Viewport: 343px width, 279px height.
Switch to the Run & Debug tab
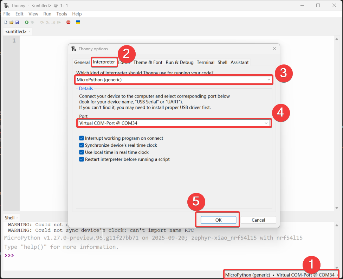pyautogui.click(x=180, y=62)
